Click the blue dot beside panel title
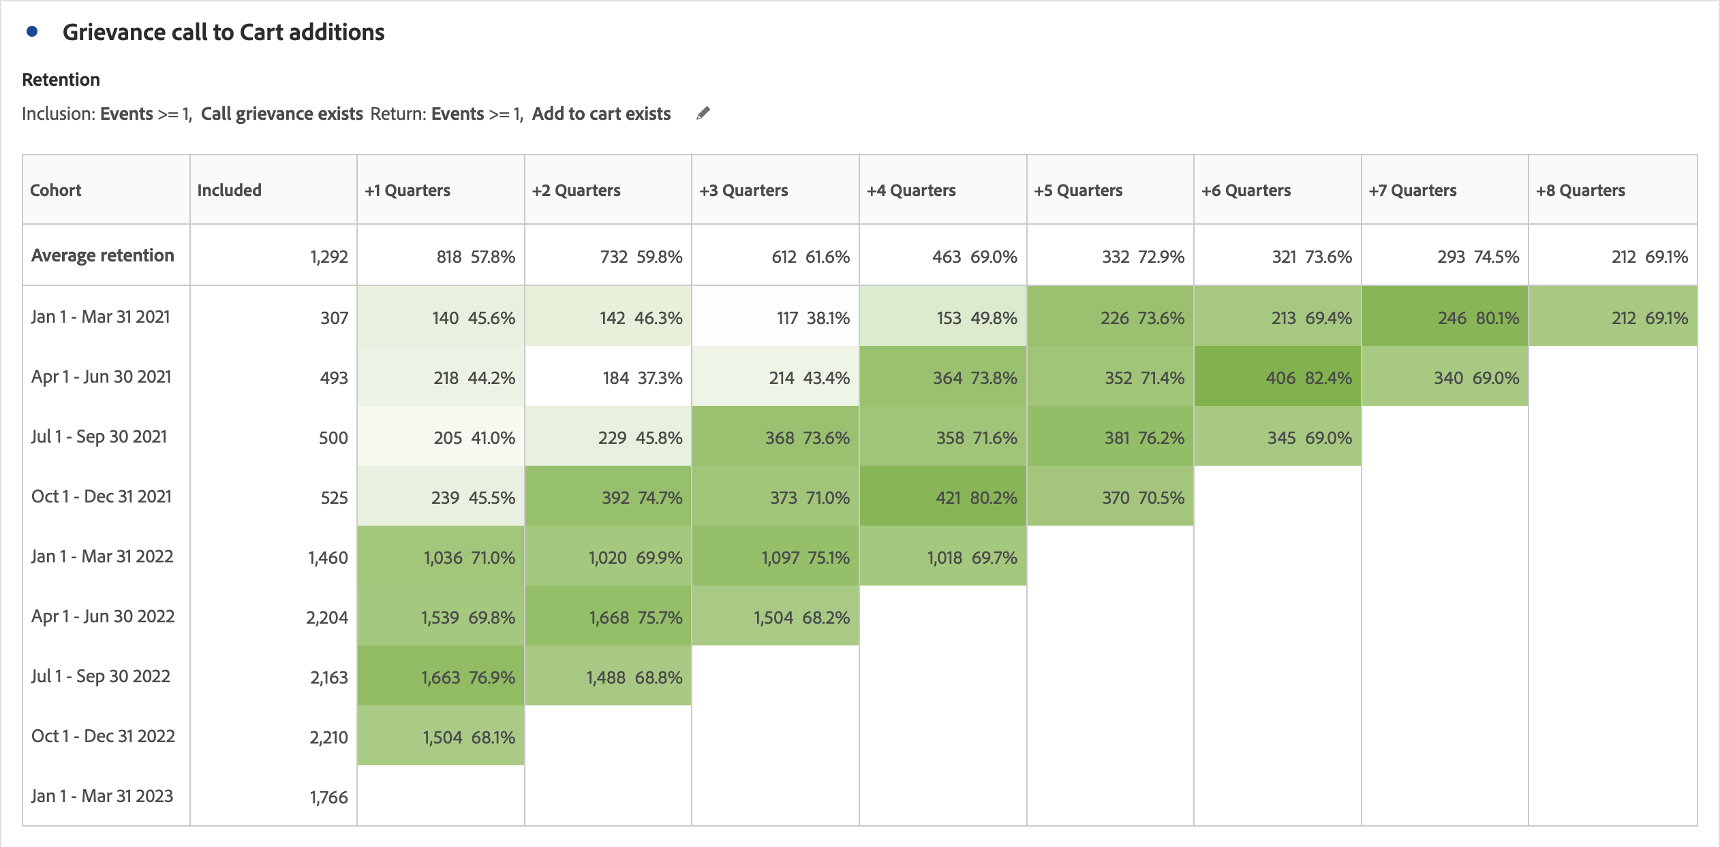Image resolution: width=1720 pixels, height=847 pixels. (x=32, y=31)
